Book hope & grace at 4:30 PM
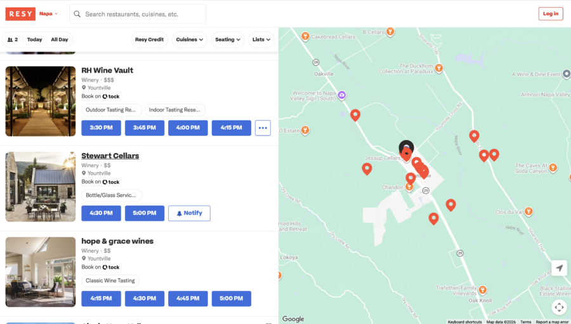 point(145,299)
